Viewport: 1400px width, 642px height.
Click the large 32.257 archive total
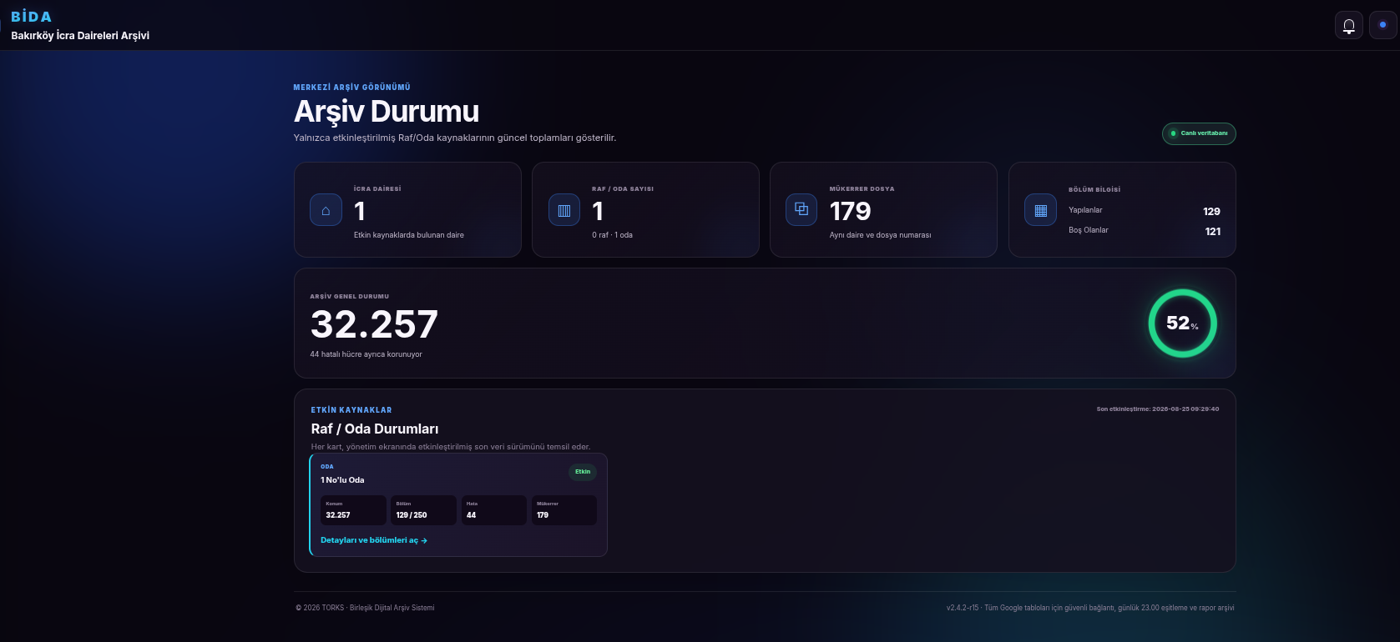[x=374, y=324]
